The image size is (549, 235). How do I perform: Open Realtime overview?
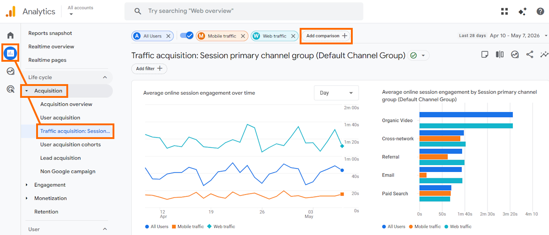(x=51, y=47)
